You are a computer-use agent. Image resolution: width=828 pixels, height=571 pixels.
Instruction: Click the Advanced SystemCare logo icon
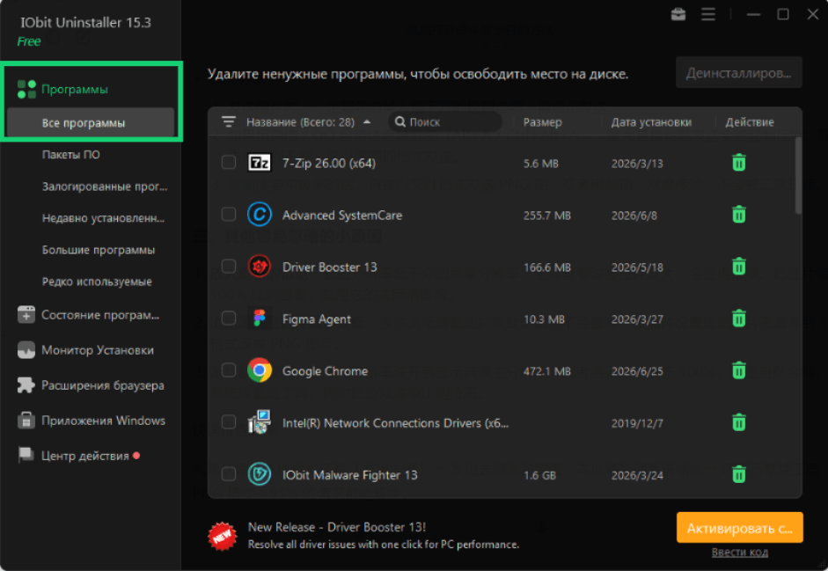(260, 215)
